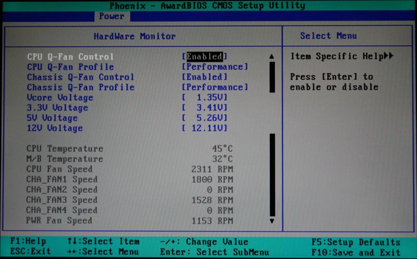Click the 45°C CPU temperature reading
This screenshot has width=417, height=259.
click(x=223, y=149)
